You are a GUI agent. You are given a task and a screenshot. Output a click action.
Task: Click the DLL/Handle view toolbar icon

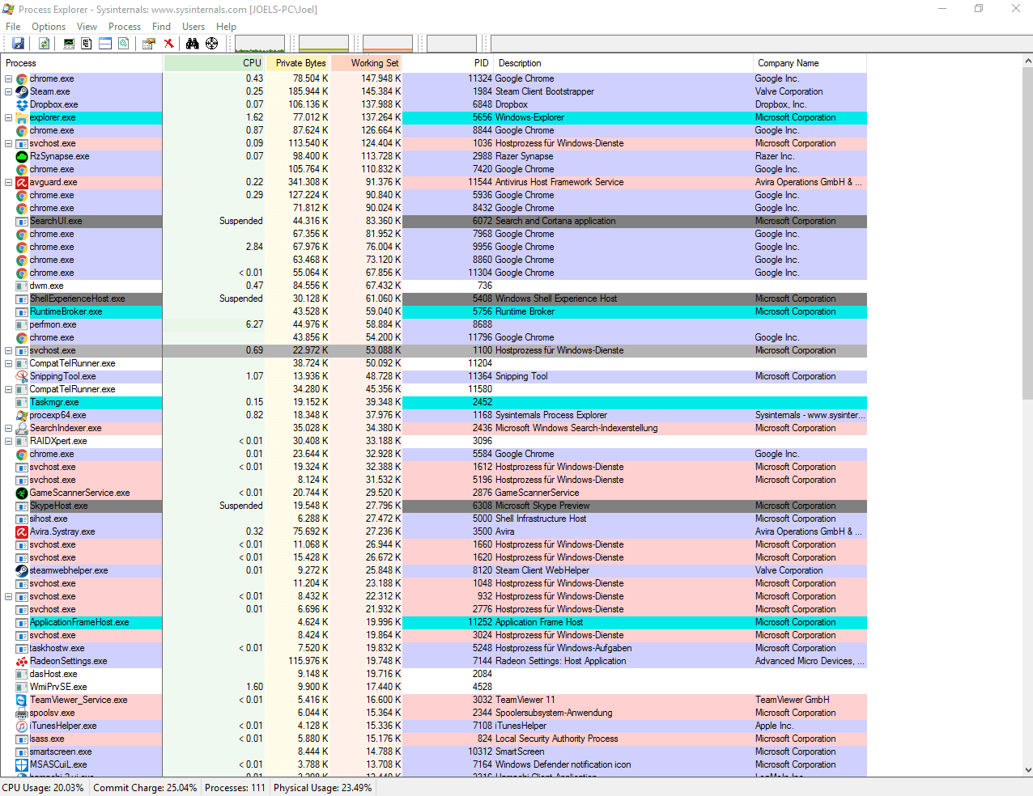(x=124, y=44)
